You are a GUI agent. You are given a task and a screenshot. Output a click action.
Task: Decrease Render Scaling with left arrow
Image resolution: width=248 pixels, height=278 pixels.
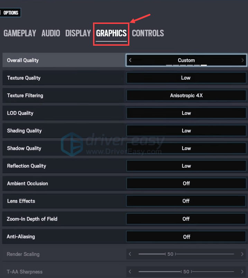pyautogui.click(x=130, y=254)
